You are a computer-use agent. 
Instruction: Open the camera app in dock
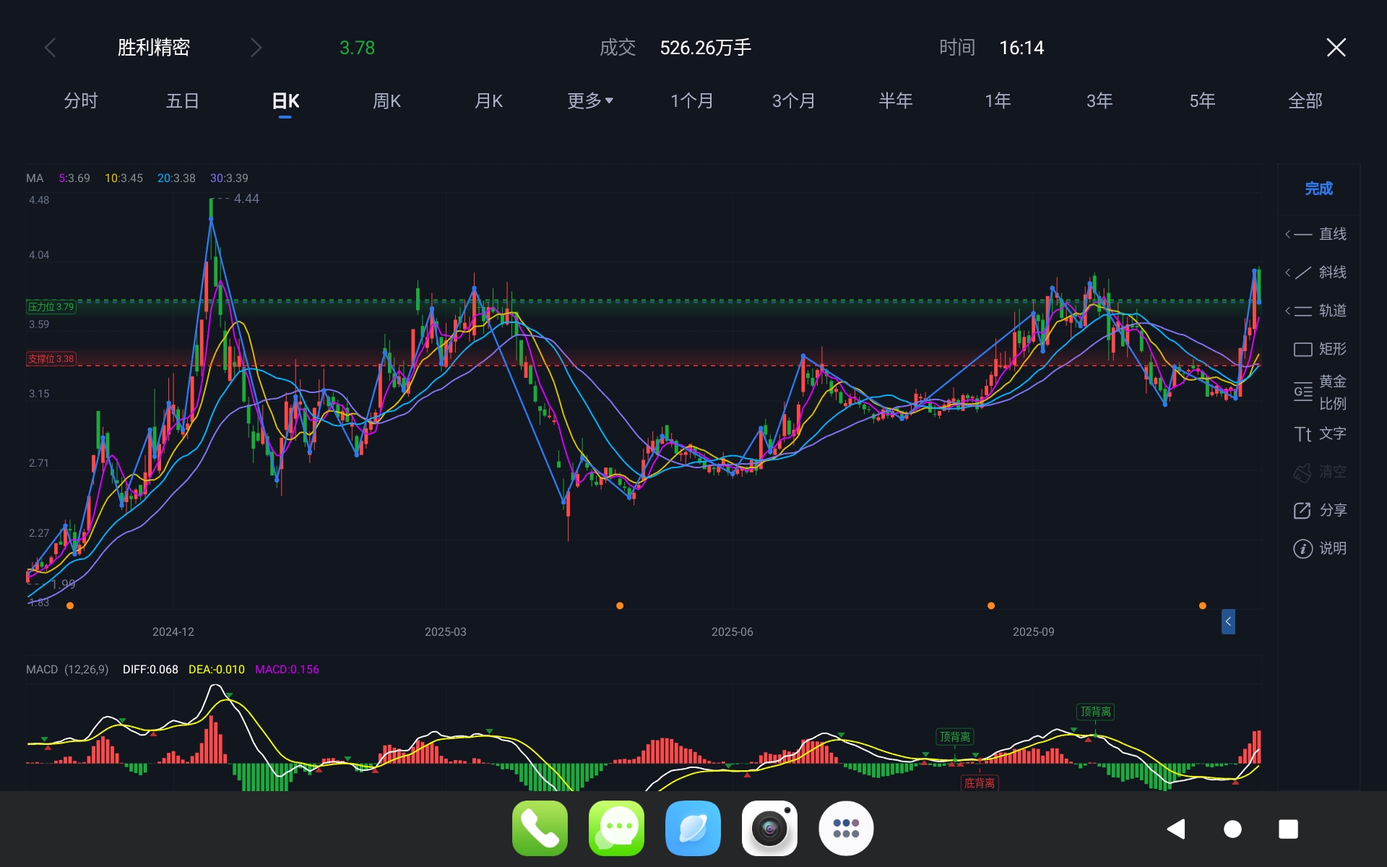[x=769, y=828]
